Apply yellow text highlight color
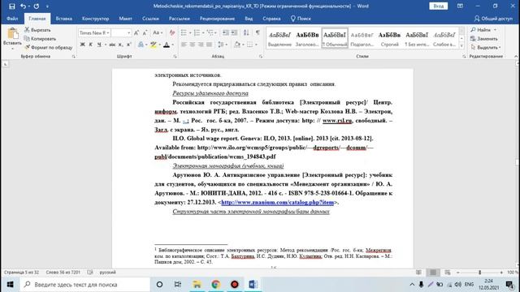This screenshot has width=520, height=292. [x=153, y=45]
